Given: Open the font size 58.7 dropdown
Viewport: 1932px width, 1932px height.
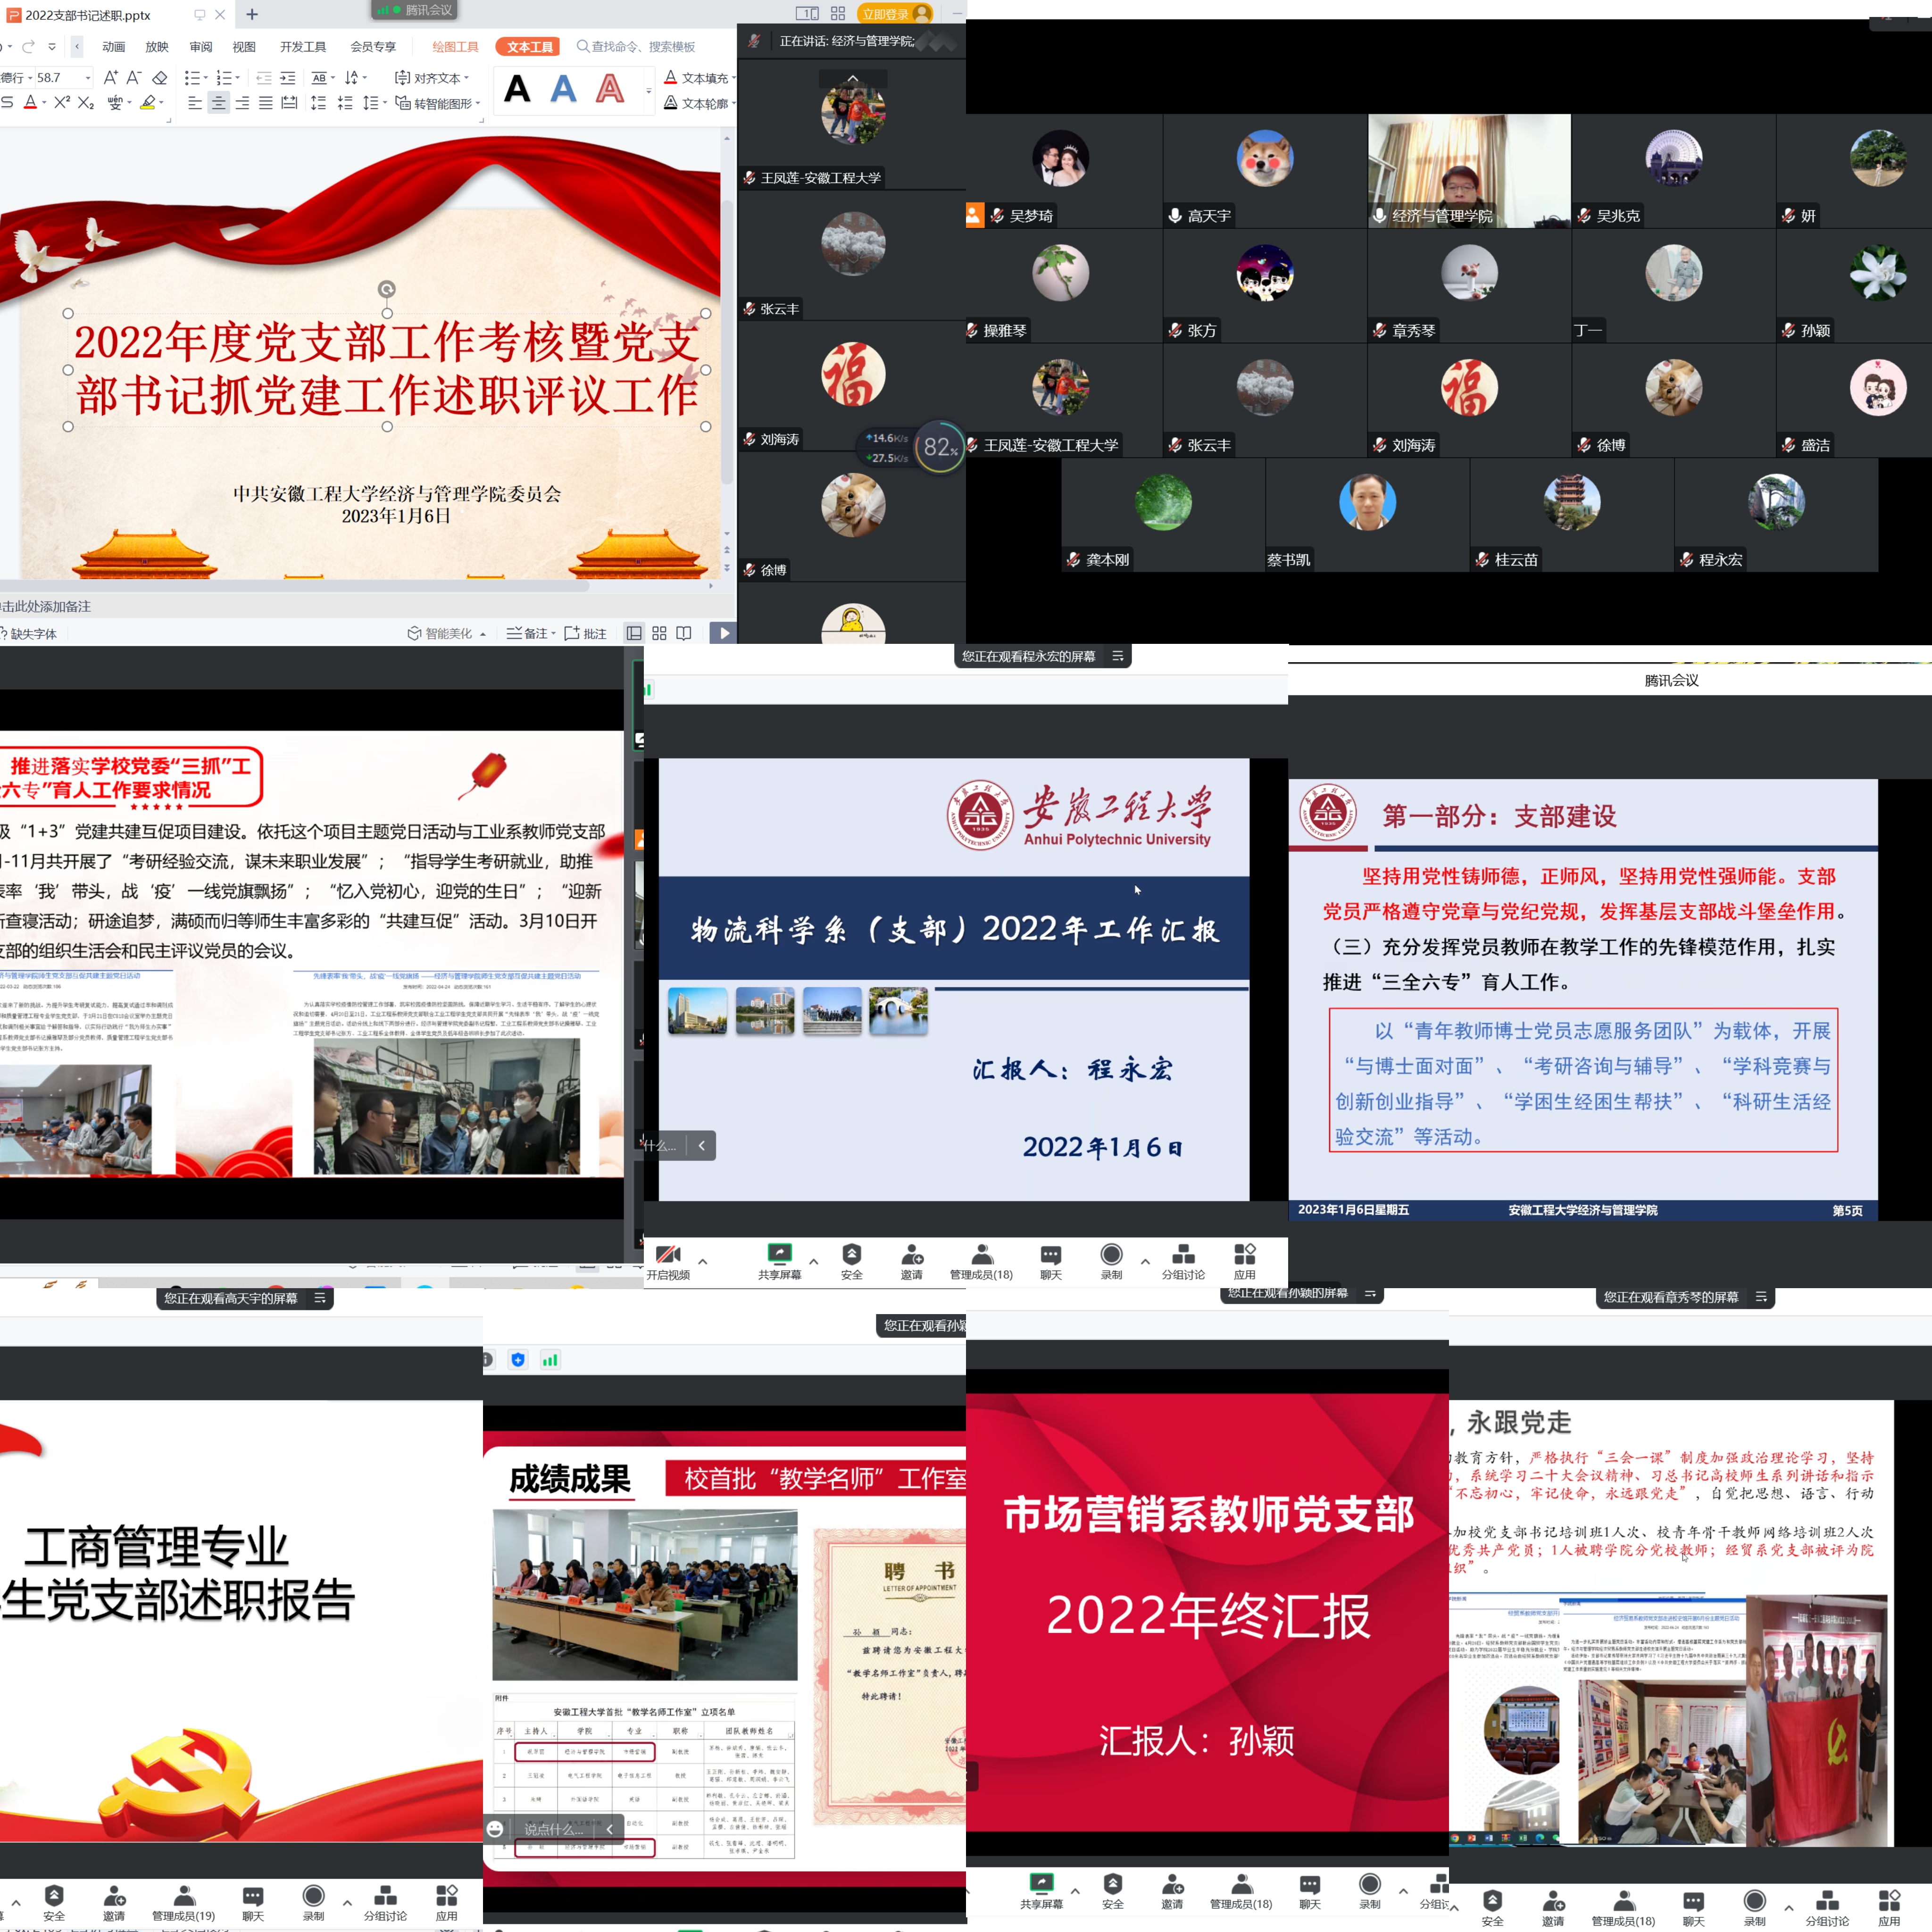Looking at the screenshot, I should pyautogui.click(x=88, y=77).
